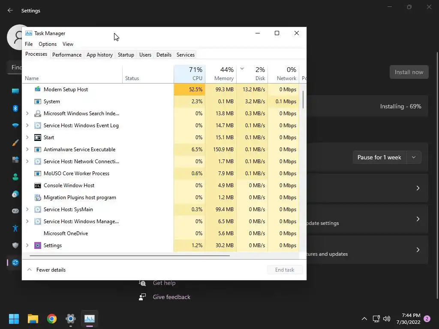This screenshot has height=329, width=439.
Task: Open Accounts via green person sidebar icon
Action: pyautogui.click(x=15, y=177)
